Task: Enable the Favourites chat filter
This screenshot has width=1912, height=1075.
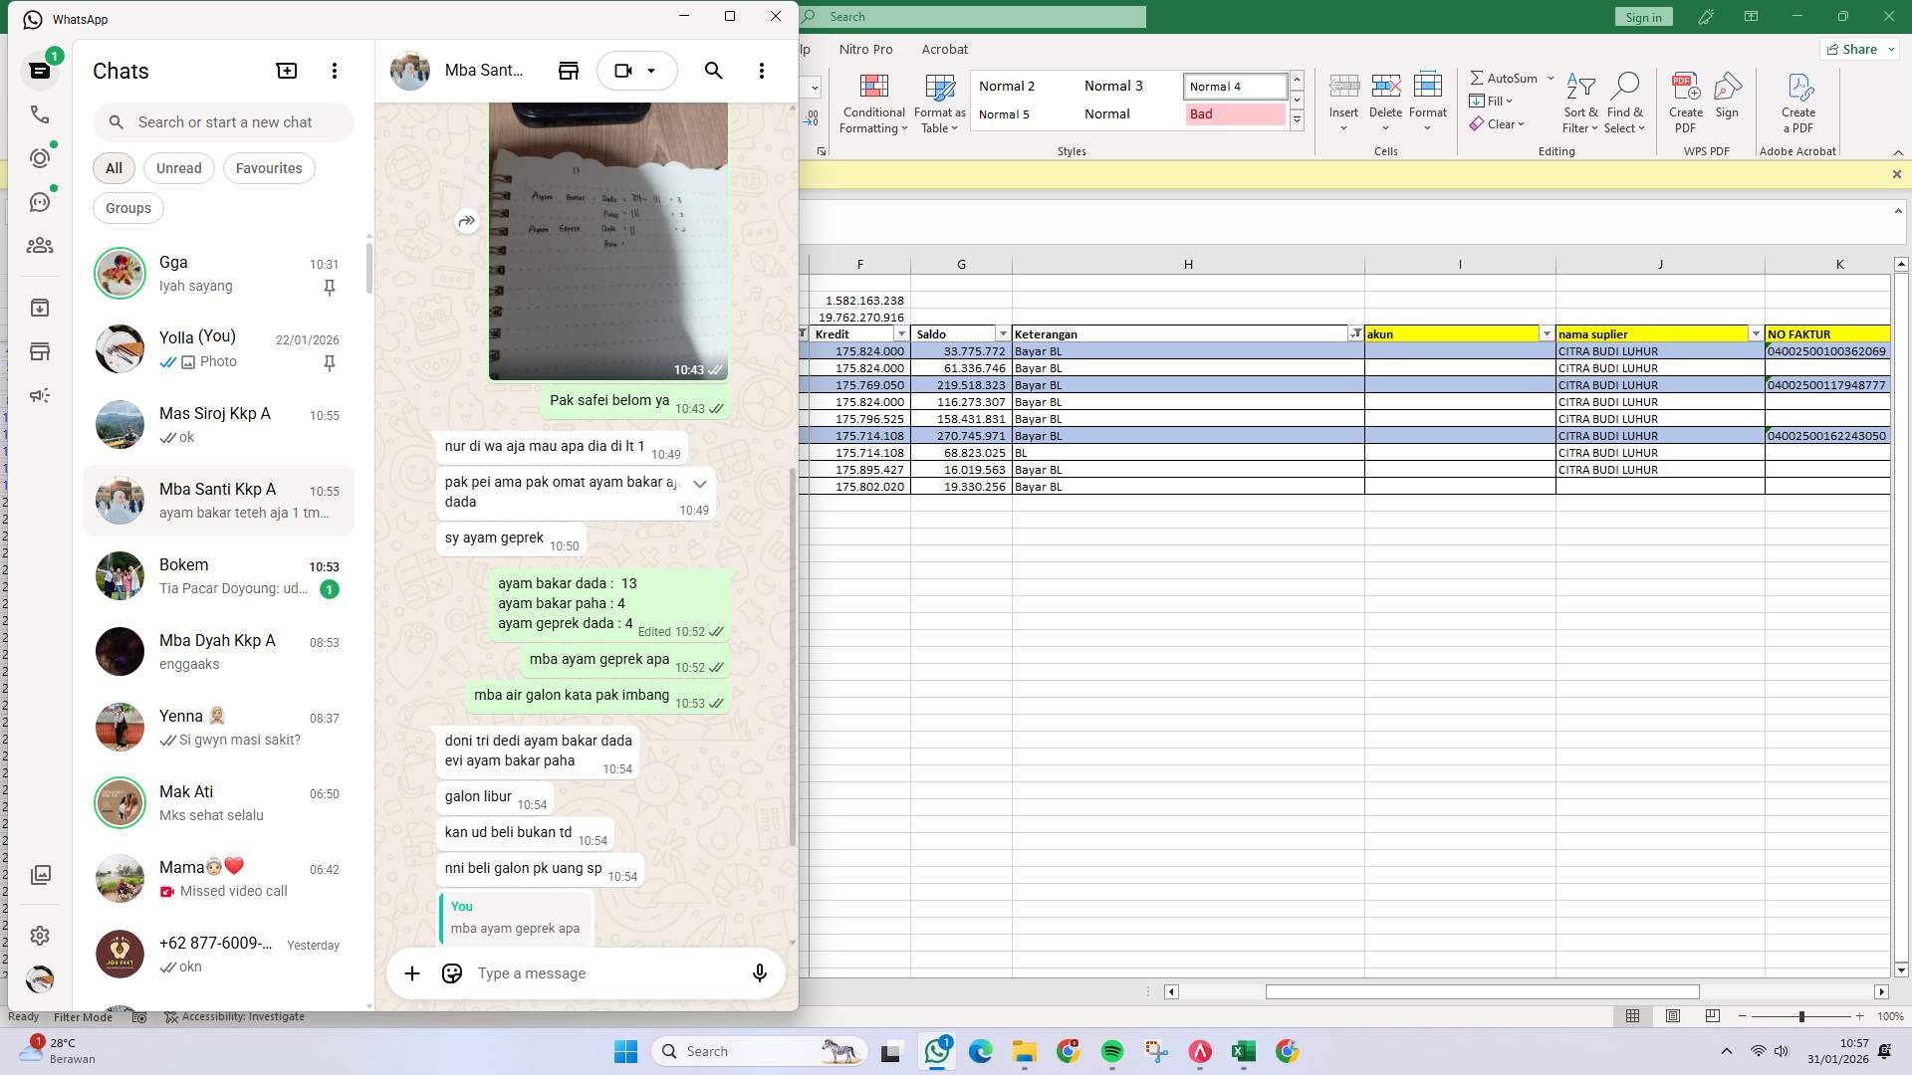Action: [269, 167]
